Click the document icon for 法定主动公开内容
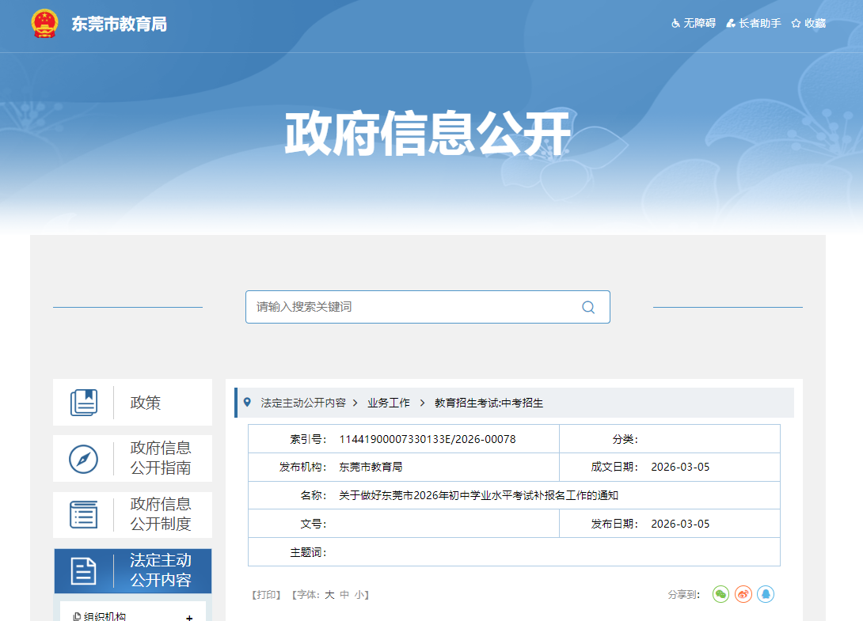Screen dimensions: 863x621 point(84,570)
